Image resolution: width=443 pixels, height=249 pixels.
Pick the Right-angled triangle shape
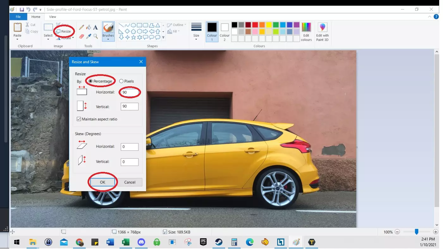coord(121,31)
